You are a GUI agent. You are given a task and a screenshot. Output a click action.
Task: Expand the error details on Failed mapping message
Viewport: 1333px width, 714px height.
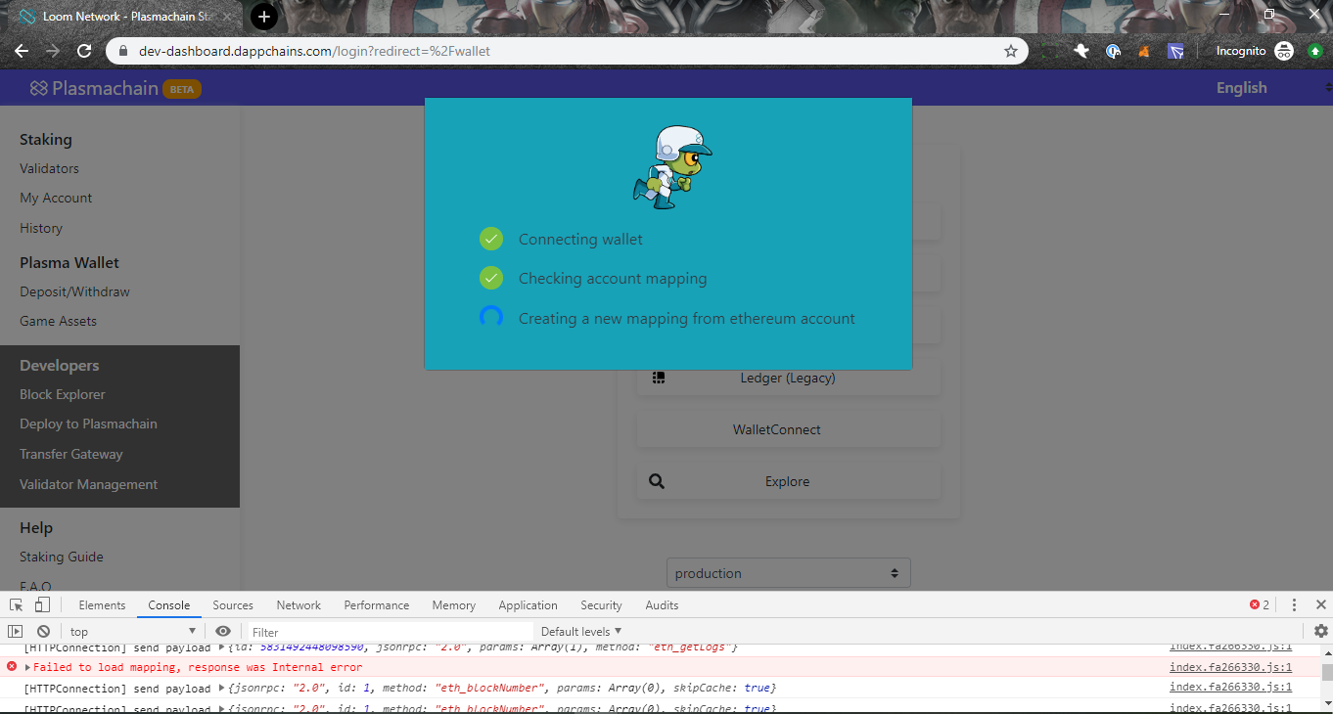tap(26, 667)
